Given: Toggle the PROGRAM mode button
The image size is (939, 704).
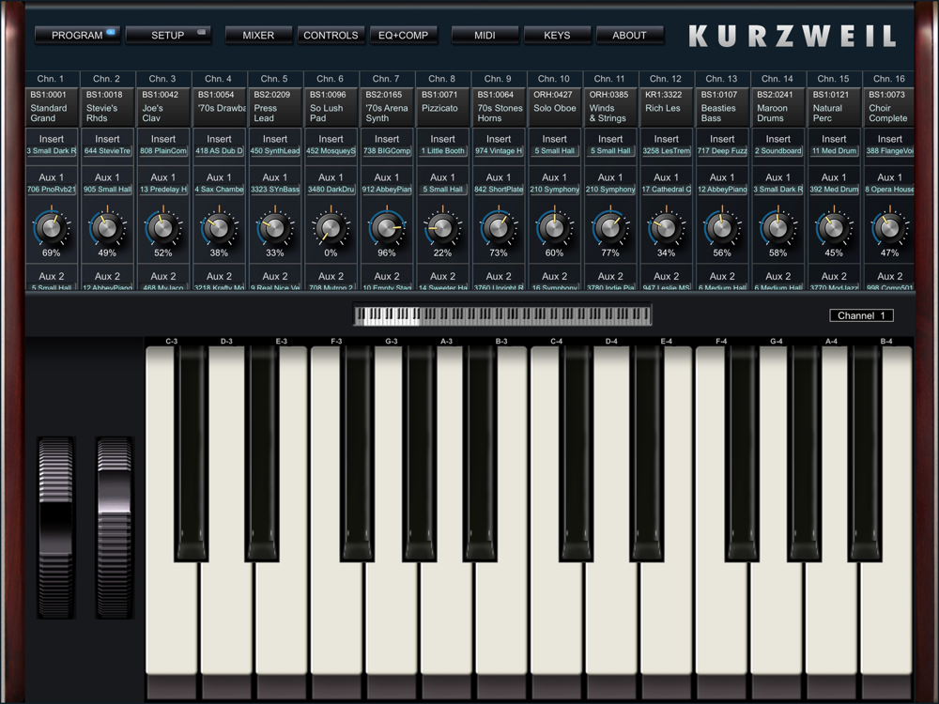Looking at the screenshot, I should [x=77, y=36].
